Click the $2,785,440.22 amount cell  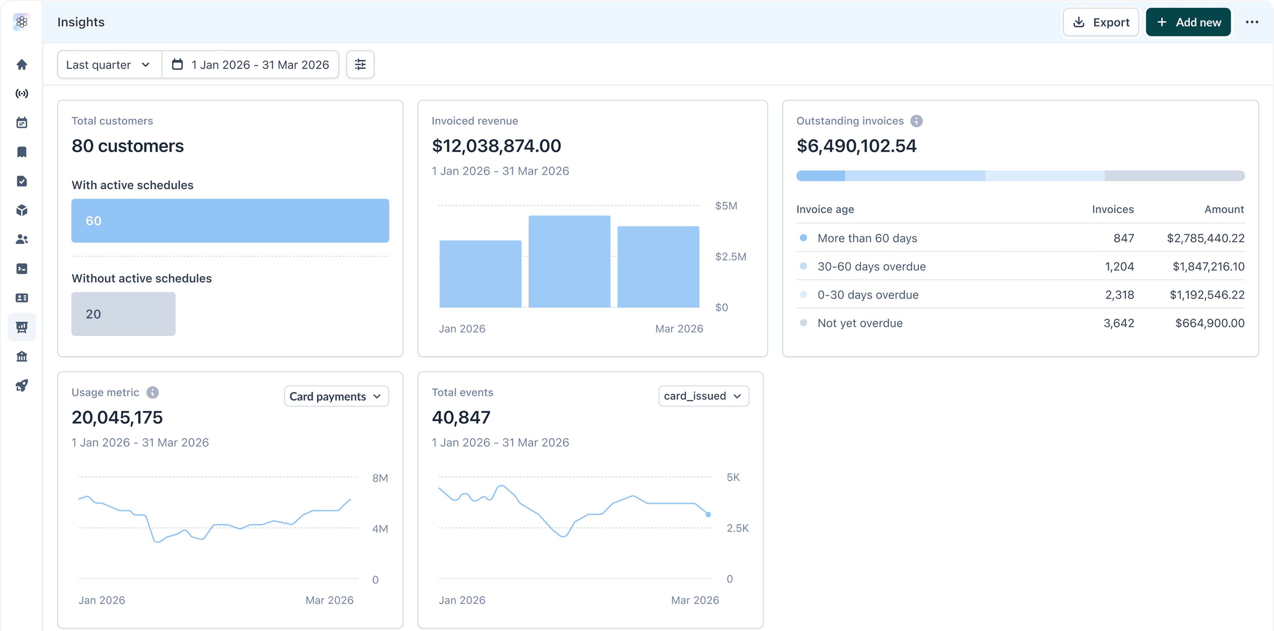coord(1205,238)
